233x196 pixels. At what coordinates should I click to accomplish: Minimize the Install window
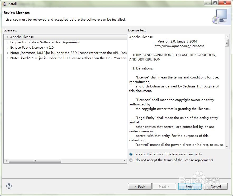coord(208,3)
